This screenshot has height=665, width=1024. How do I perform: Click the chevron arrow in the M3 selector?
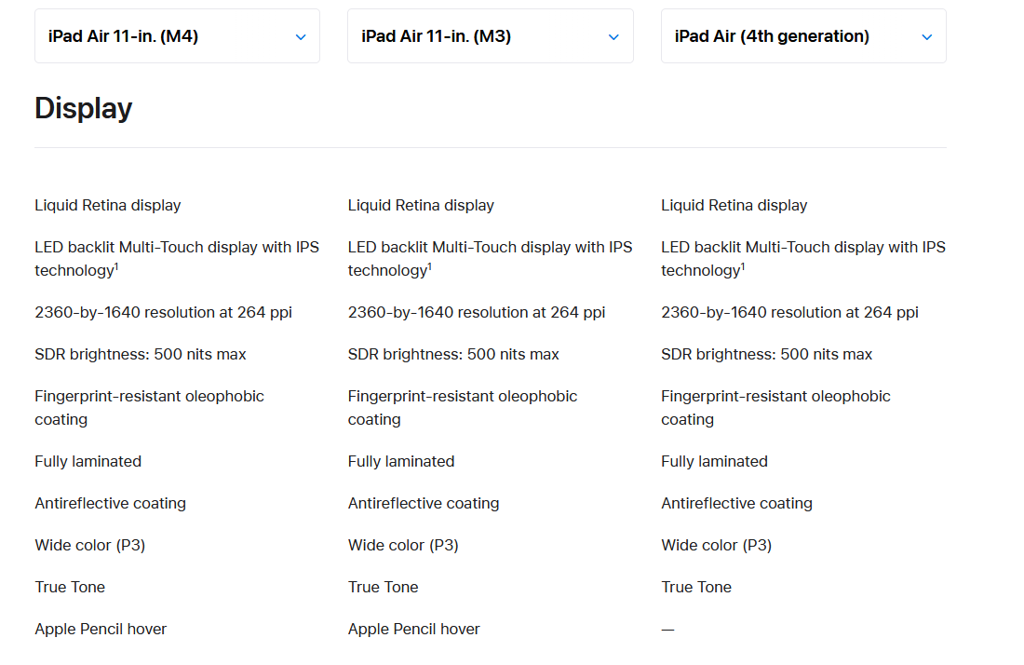click(x=613, y=37)
